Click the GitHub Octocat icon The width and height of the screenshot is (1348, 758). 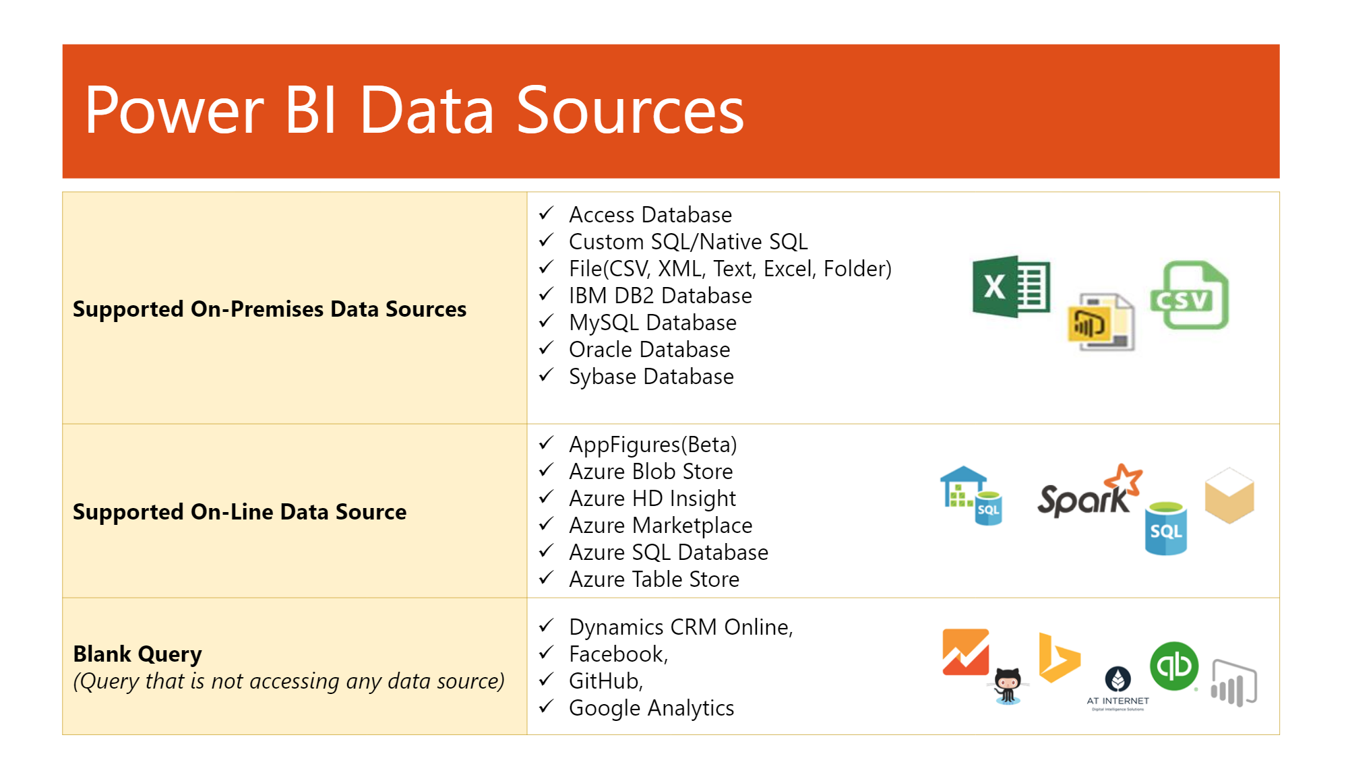(1008, 686)
